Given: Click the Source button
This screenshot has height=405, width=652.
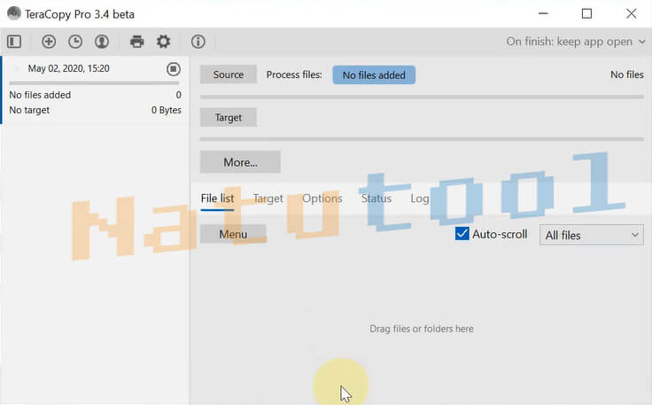Looking at the screenshot, I should pos(228,75).
